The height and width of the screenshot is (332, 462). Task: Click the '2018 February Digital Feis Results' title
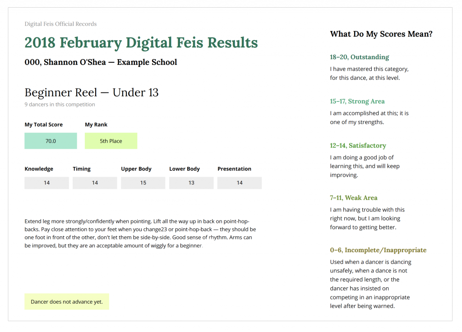pyautogui.click(x=141, y=43)
